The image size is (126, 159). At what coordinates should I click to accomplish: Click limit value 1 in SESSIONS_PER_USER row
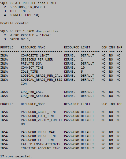[x=82, y=59]
